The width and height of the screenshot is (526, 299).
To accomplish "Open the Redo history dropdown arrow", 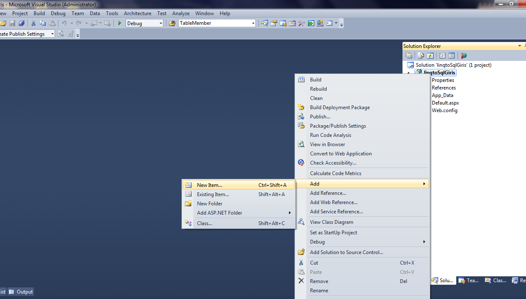I will (x=86, y=23).
